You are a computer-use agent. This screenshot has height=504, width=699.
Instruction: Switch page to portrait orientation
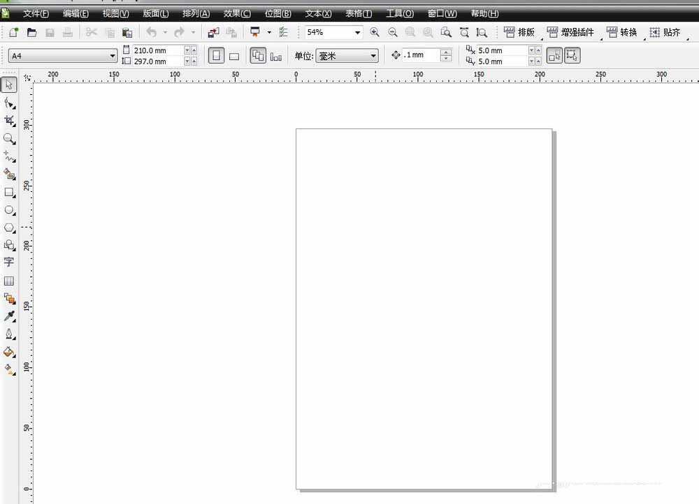coord(216,55)
